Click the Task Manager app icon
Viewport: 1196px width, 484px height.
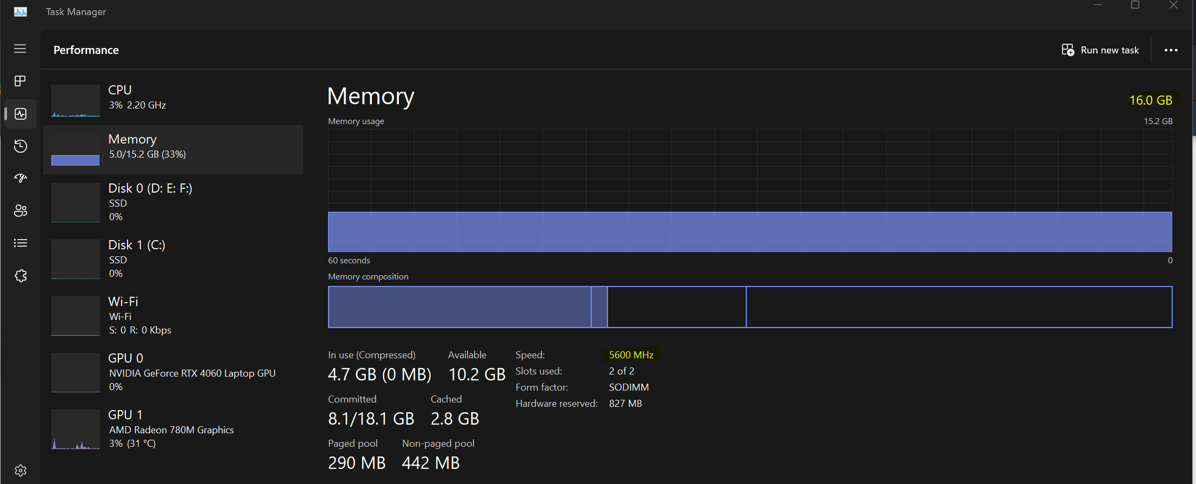21,12
